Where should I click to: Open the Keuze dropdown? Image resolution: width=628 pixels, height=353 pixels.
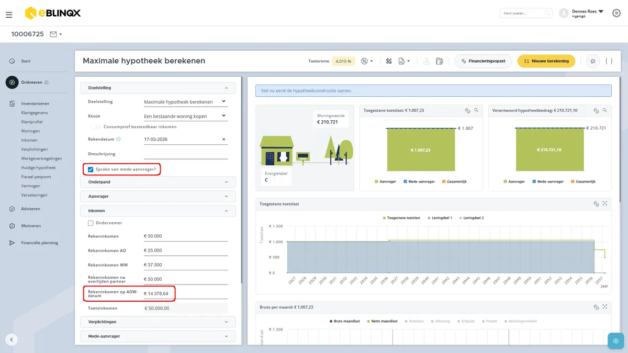pos(186,116)
